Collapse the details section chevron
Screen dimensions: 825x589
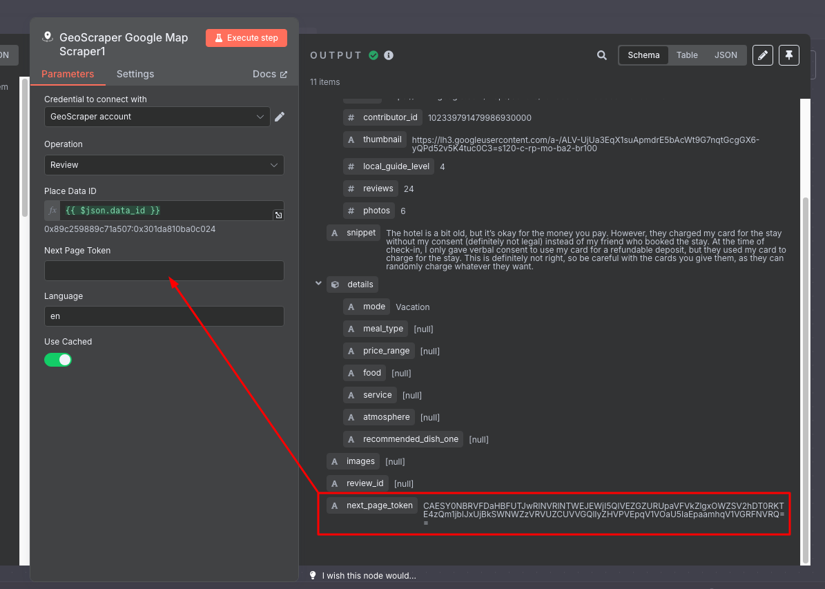click(x=318, y=284)
